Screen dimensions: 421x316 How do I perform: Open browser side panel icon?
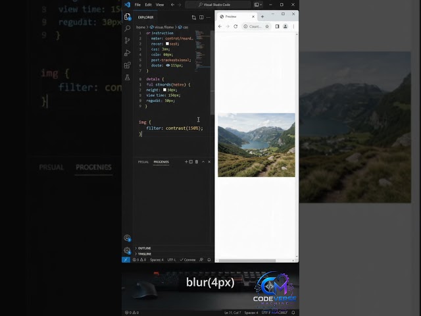tap(277, 26)
